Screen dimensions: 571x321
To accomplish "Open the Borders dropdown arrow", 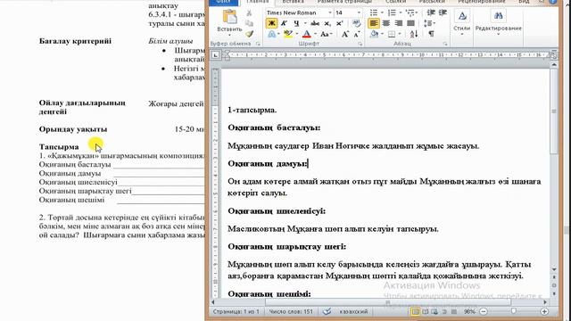I will coord(400,34).
